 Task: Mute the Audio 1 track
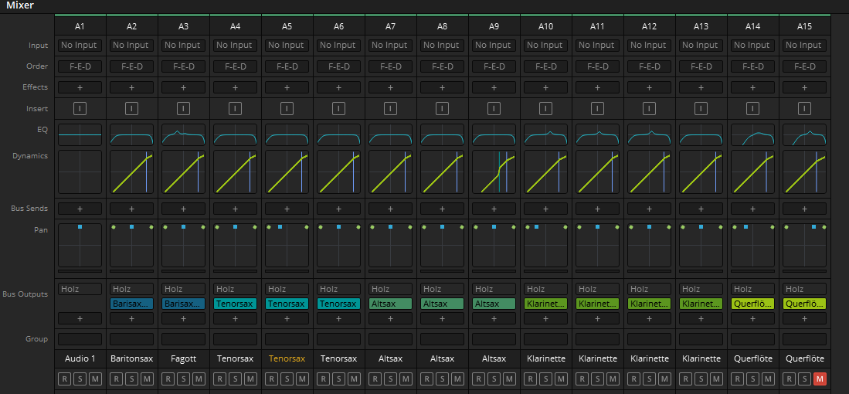(95, 379)
